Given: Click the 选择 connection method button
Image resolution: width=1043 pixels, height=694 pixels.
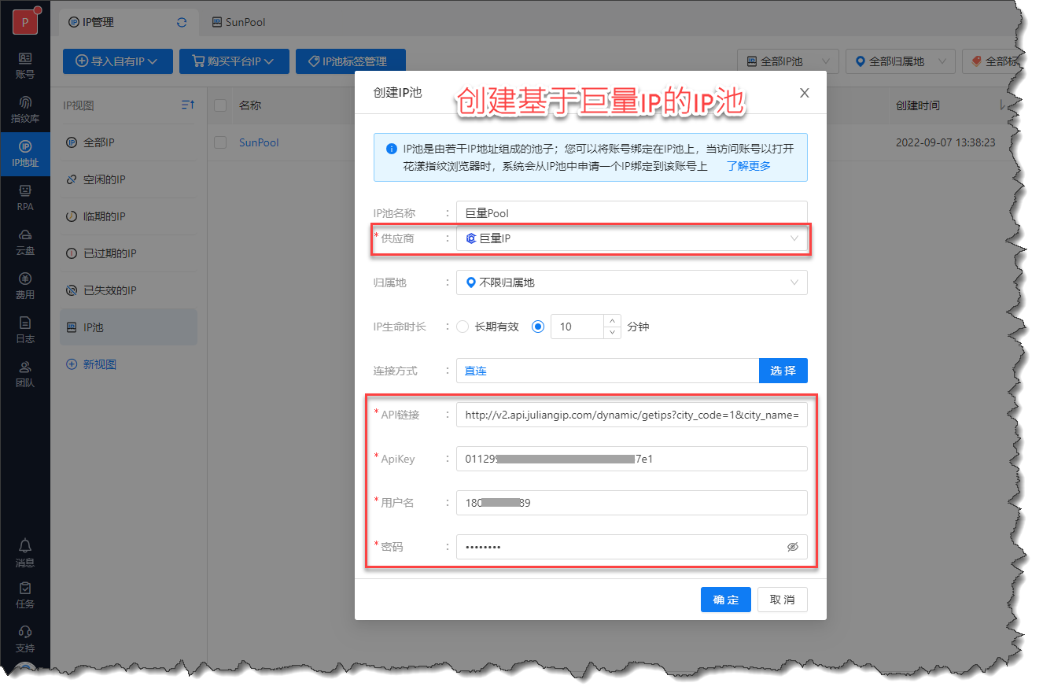Looking at the screenshot, I should click(x=783, y=371).
